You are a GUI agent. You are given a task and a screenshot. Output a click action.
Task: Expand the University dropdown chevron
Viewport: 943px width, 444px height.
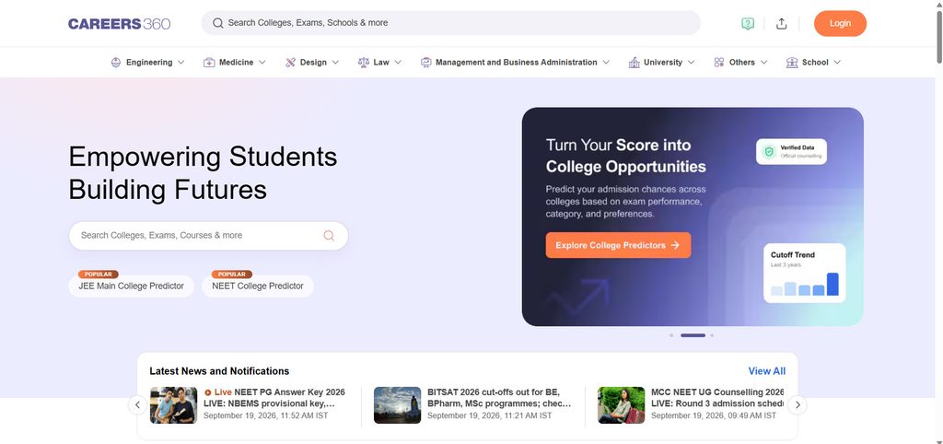click(x=691, y=62)
